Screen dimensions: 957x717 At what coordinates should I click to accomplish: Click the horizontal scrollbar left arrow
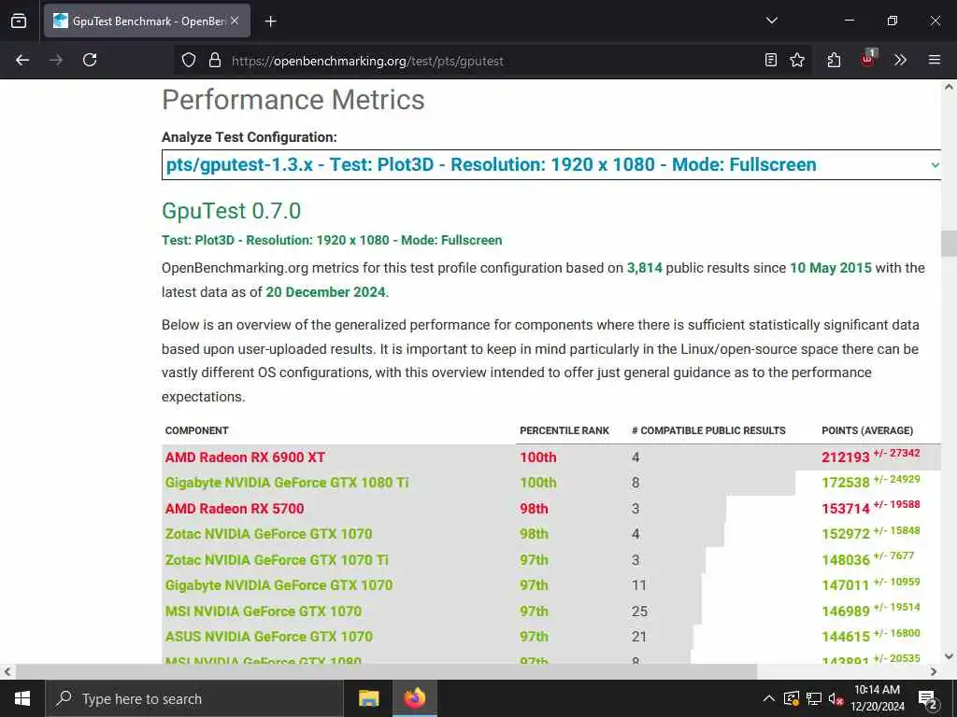click(7, 672)
